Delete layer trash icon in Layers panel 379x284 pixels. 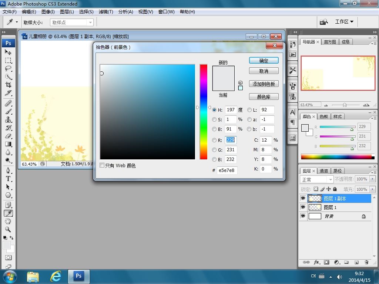(x=366, y=262)
